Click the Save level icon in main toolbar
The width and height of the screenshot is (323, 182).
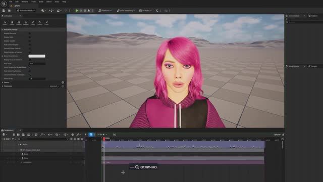pos(4,11)
